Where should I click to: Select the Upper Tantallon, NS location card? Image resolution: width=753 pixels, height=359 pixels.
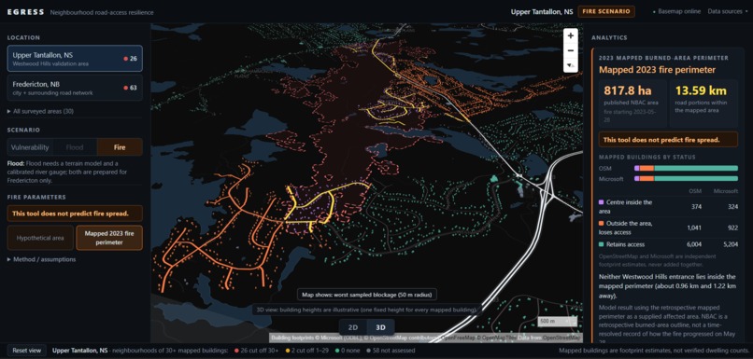tap(75, 59)
